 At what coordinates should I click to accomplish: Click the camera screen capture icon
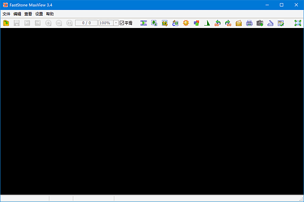[x=260, y=23]
